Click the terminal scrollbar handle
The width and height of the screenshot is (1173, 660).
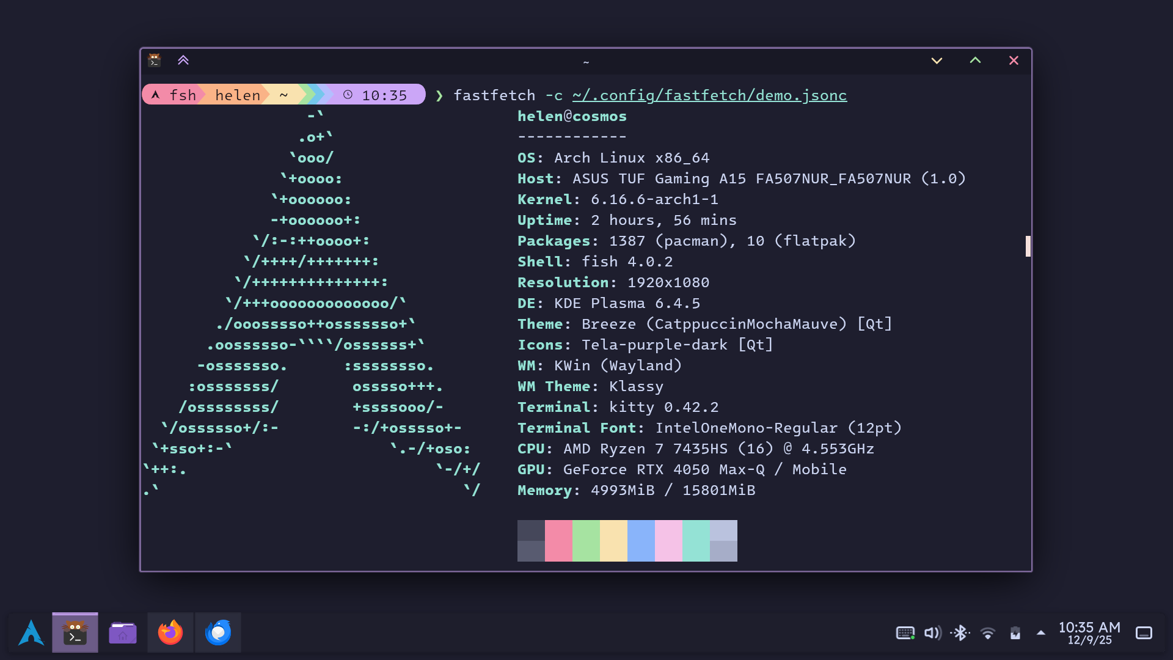pyautogui.click(x=1028, y=246)
